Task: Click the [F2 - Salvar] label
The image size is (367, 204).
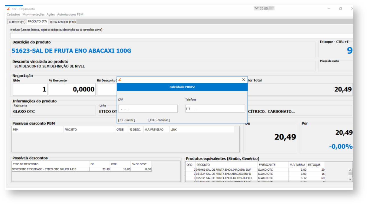Action: tap(127, 120)
